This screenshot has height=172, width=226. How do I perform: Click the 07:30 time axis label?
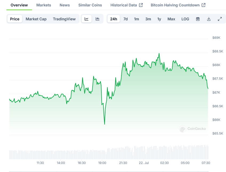click(206, 163)
